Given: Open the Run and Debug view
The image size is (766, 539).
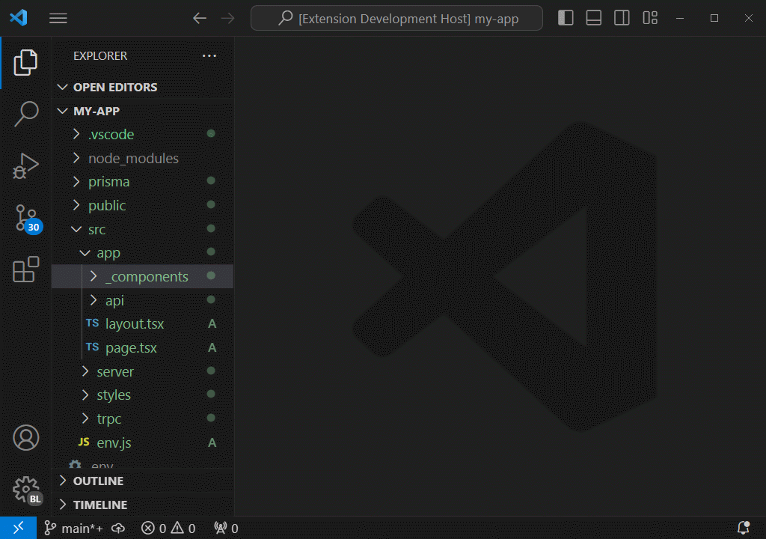Looking at the screenshot, I should point(25,165).
